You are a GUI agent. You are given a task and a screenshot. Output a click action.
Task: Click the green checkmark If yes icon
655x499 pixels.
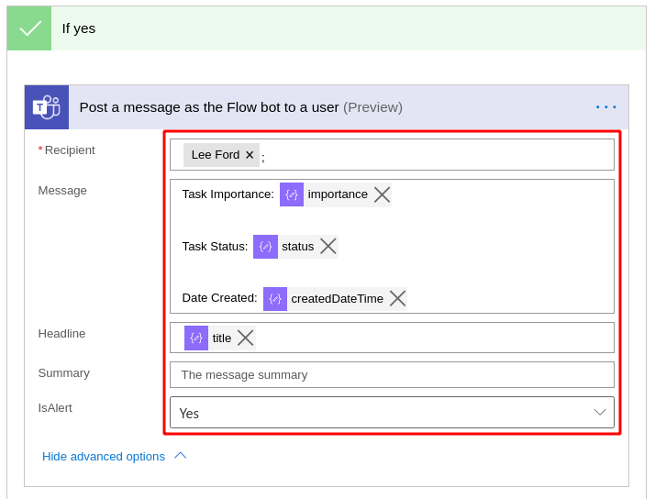(x=29, y=28)
